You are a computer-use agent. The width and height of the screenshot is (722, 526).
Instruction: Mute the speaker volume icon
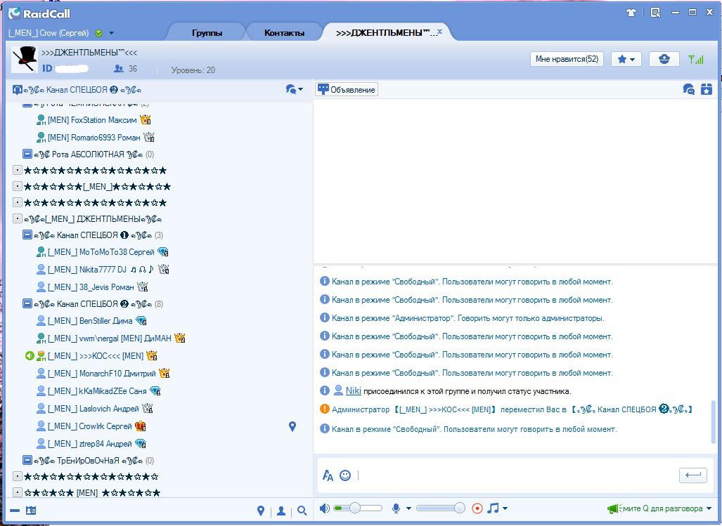325,508
